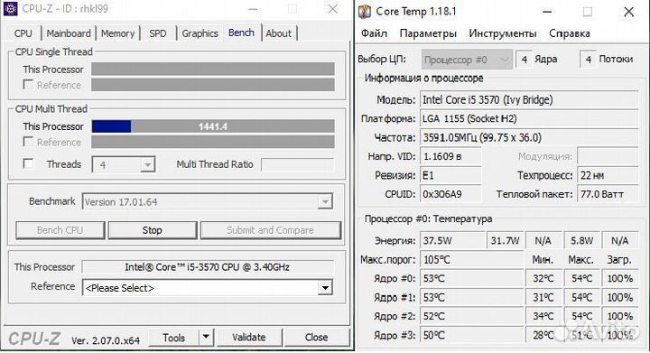Image resolution: width=650 pixels, height=353 pixels.
Task: Click the power value 31.7W
Action: pyautogui.click(x=505, y=241)
